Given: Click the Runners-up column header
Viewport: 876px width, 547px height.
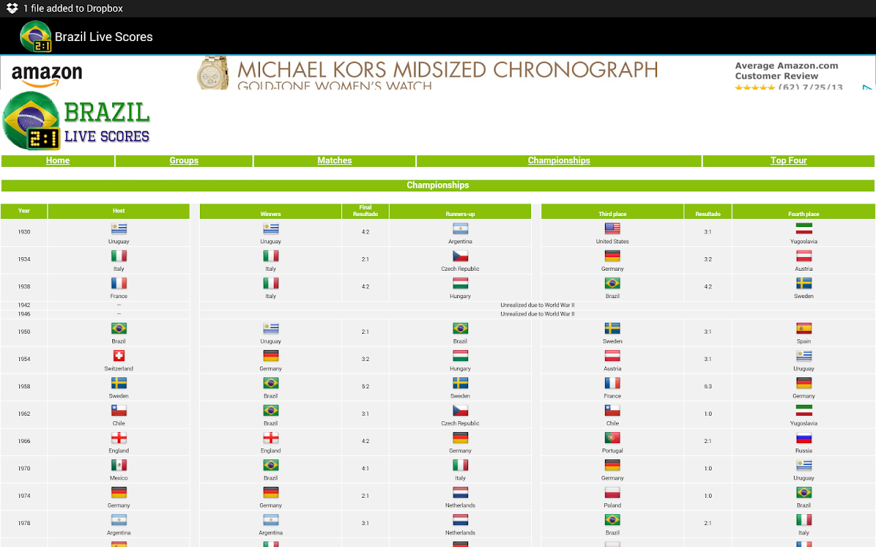Looking at the screenshot, I should click(460, 211).
